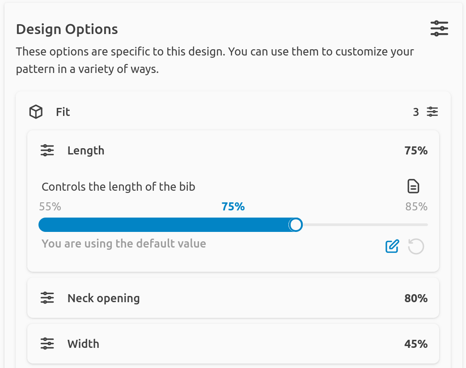Click the reset arrow to restore default Length
This screenshot has width=466, height=368.
click(415, 246)
